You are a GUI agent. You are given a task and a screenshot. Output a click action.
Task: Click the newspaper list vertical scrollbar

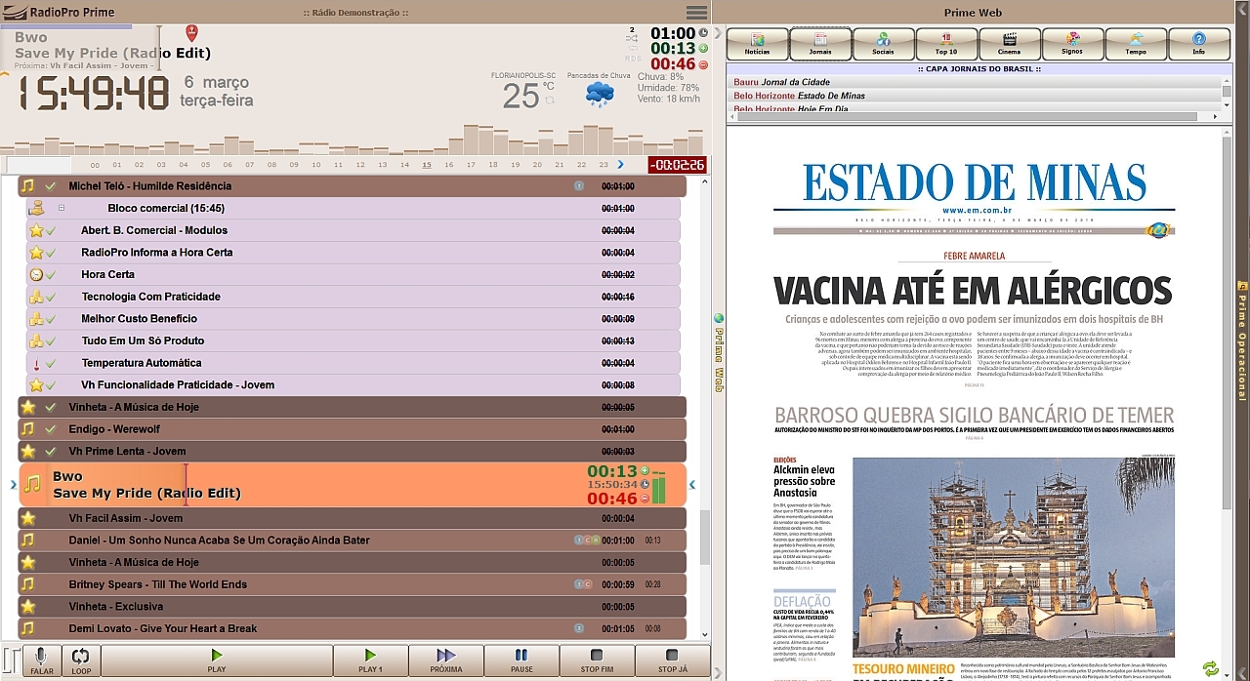coord(1227,94)
